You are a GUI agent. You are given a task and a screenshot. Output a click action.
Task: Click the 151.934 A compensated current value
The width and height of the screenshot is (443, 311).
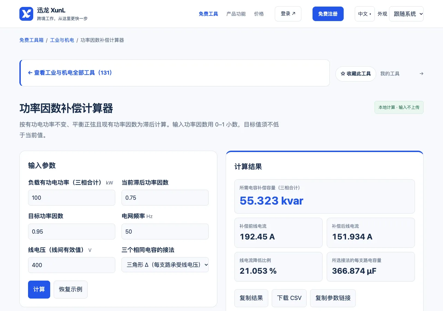click(x=352, y=237)
